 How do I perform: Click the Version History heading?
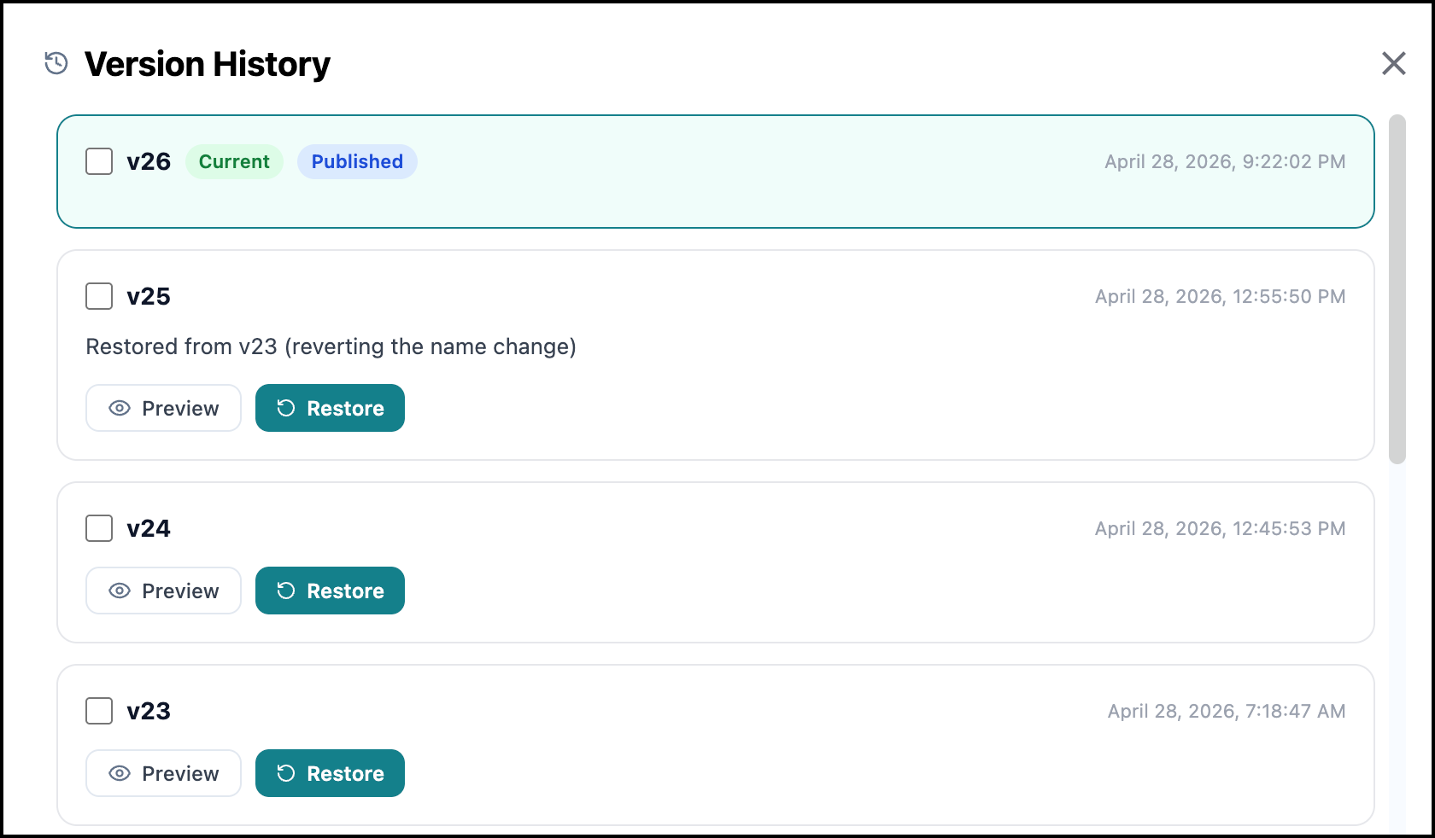click(208, 64)
